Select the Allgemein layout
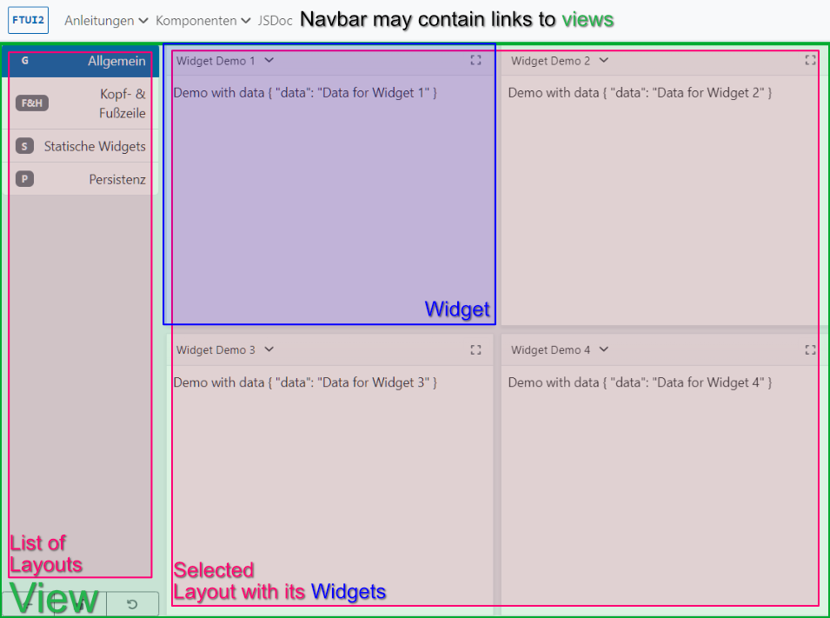830x618 pixels. (116, 62)
